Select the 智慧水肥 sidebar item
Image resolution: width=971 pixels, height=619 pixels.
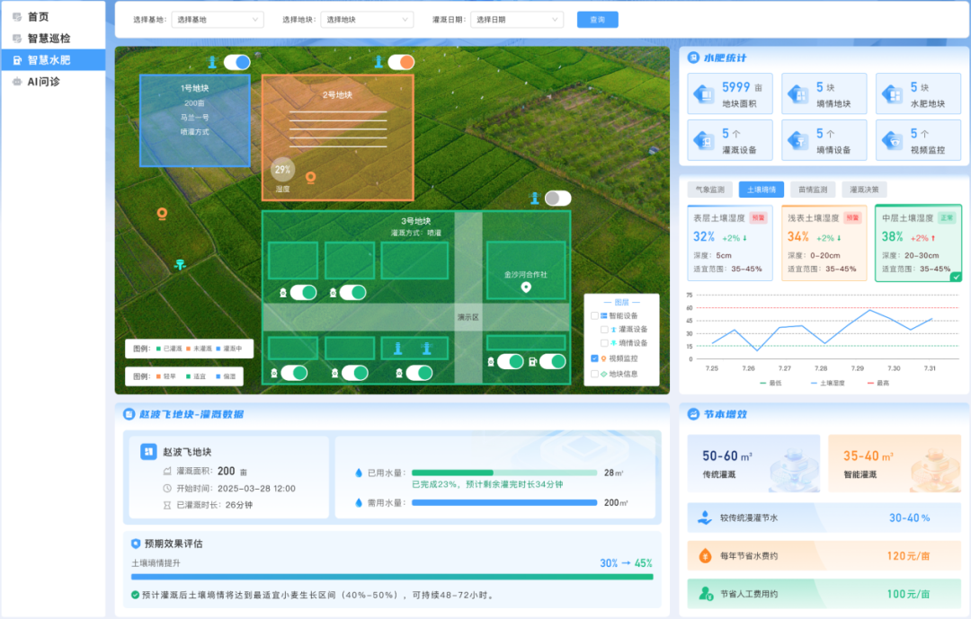coord(53,60)
